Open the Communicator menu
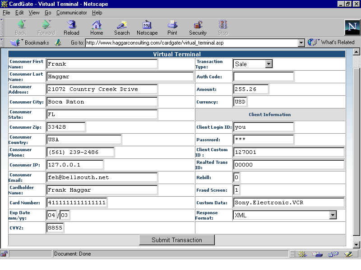The image size is (361, 270). tap(71, 13)
